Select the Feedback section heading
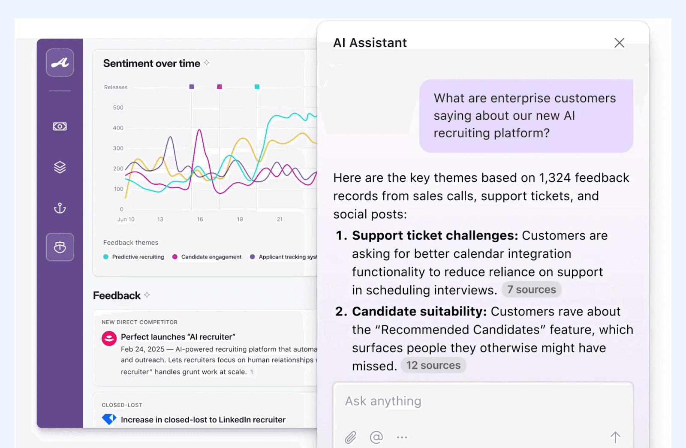Viewport: 686px width, 448px height. click(117, 295)
